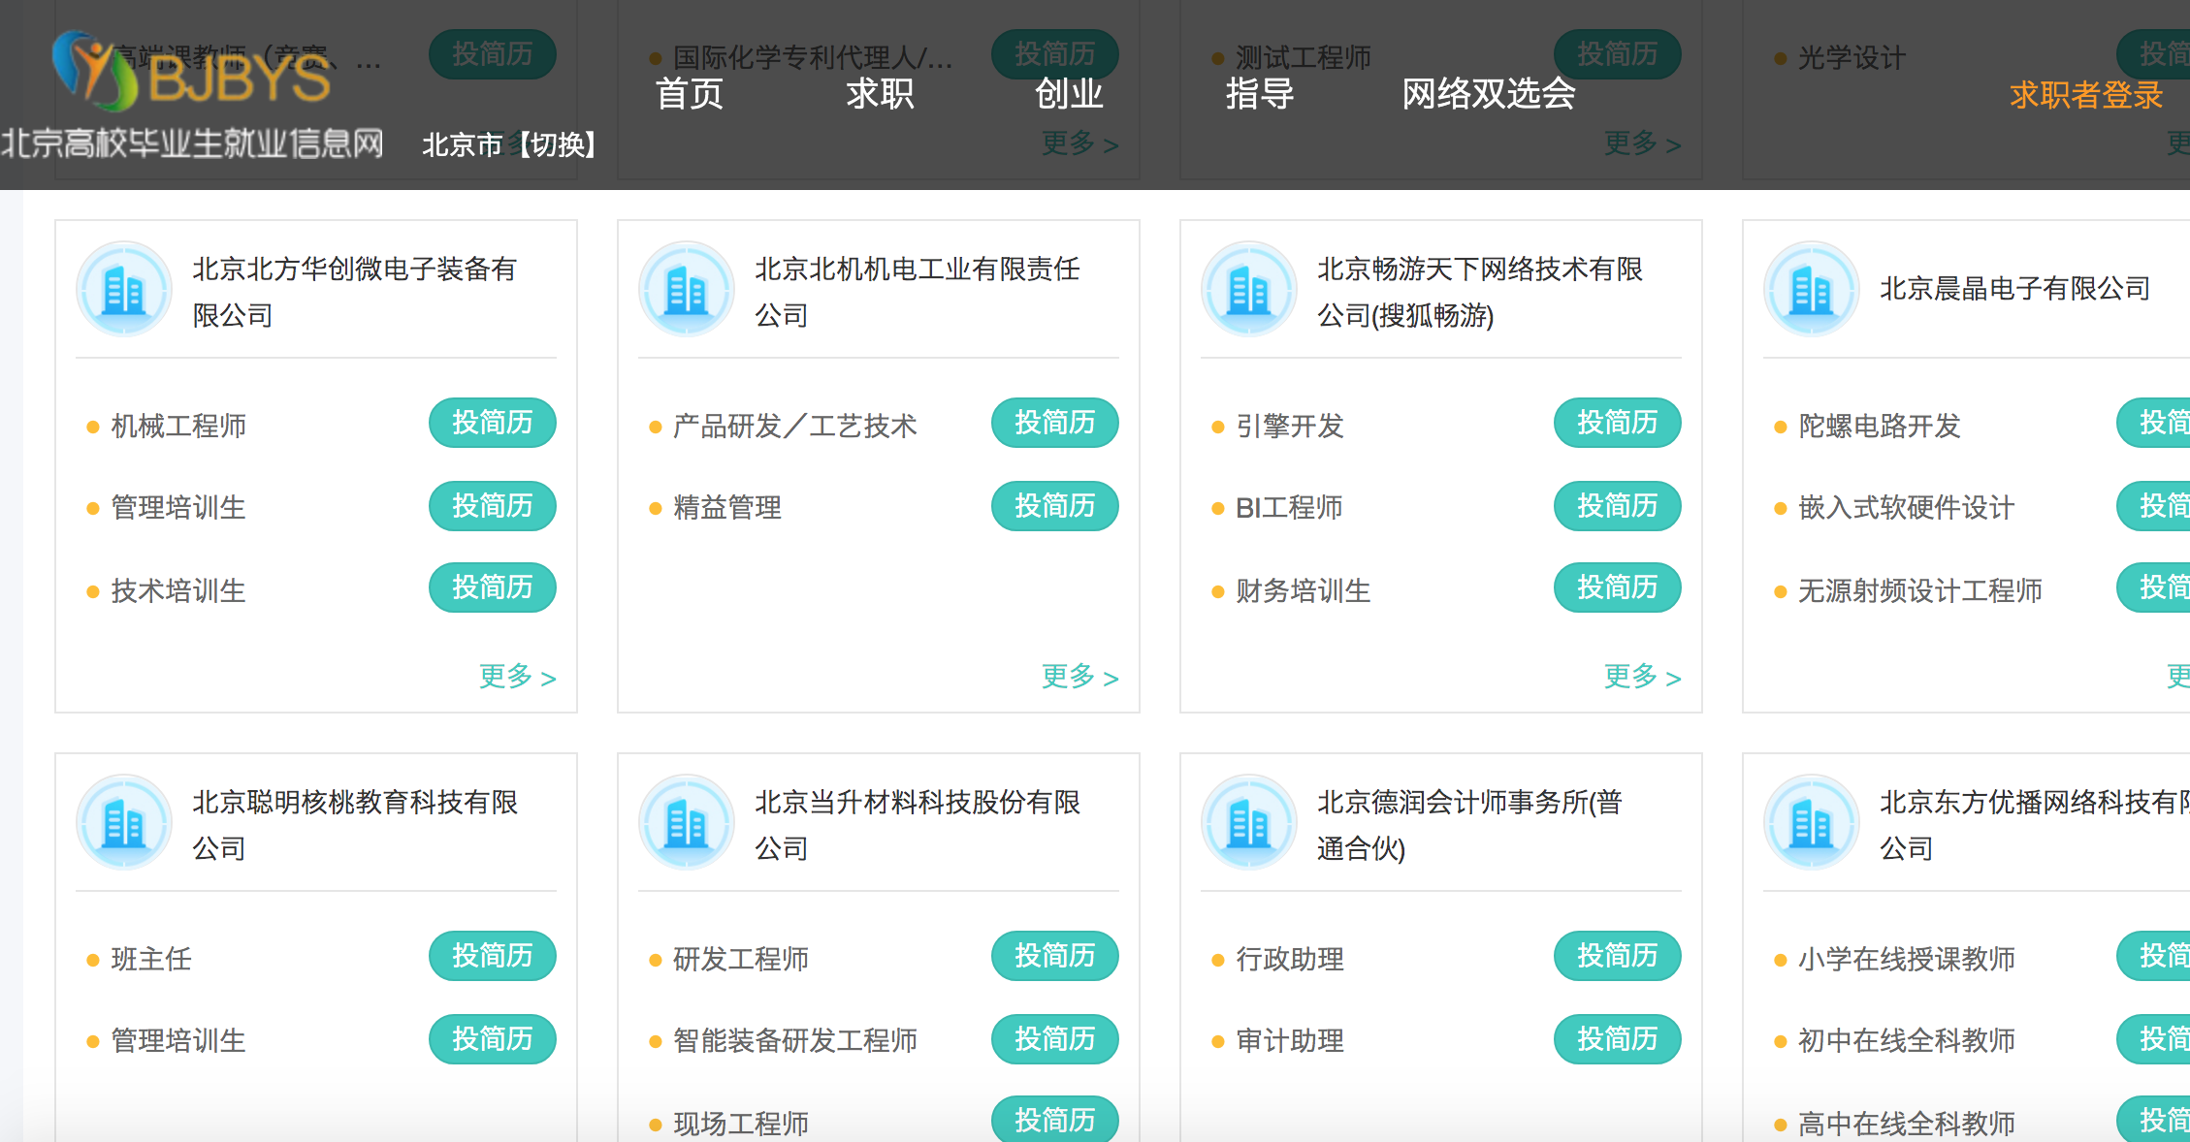The height and width of the screenshot is (1142, 2190).
Task: Click building icon for 北京北方华创微电子装备有限公司
Action: pos(124,290)
